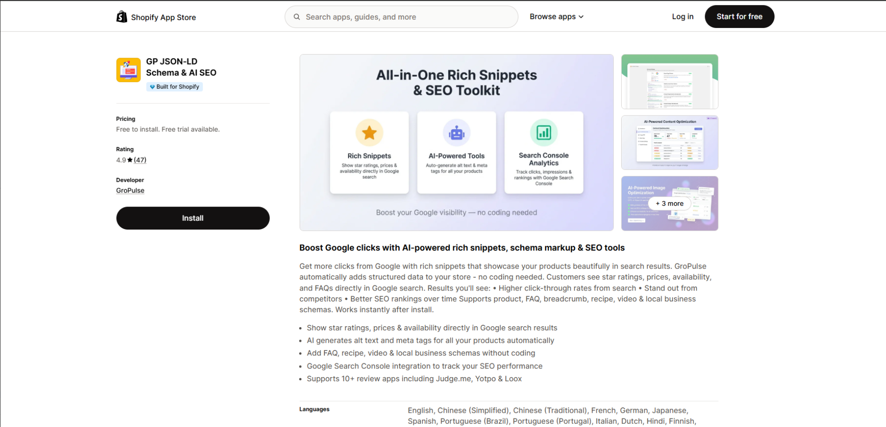The height and width of the screenshot is (427, 886).
Task: Click the Rating label
Action: 125,149
